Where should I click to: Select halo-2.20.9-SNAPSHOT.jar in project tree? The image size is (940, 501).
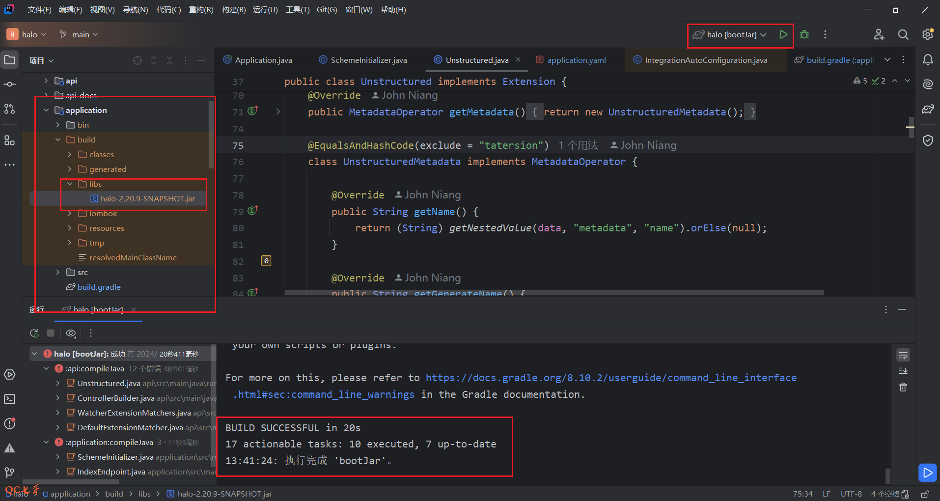pyautogui.click(x=147, y=198)
